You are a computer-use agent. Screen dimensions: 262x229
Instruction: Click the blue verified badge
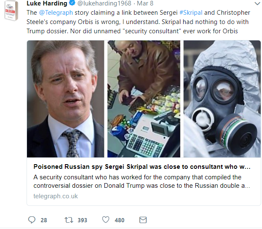click(72, 3)
